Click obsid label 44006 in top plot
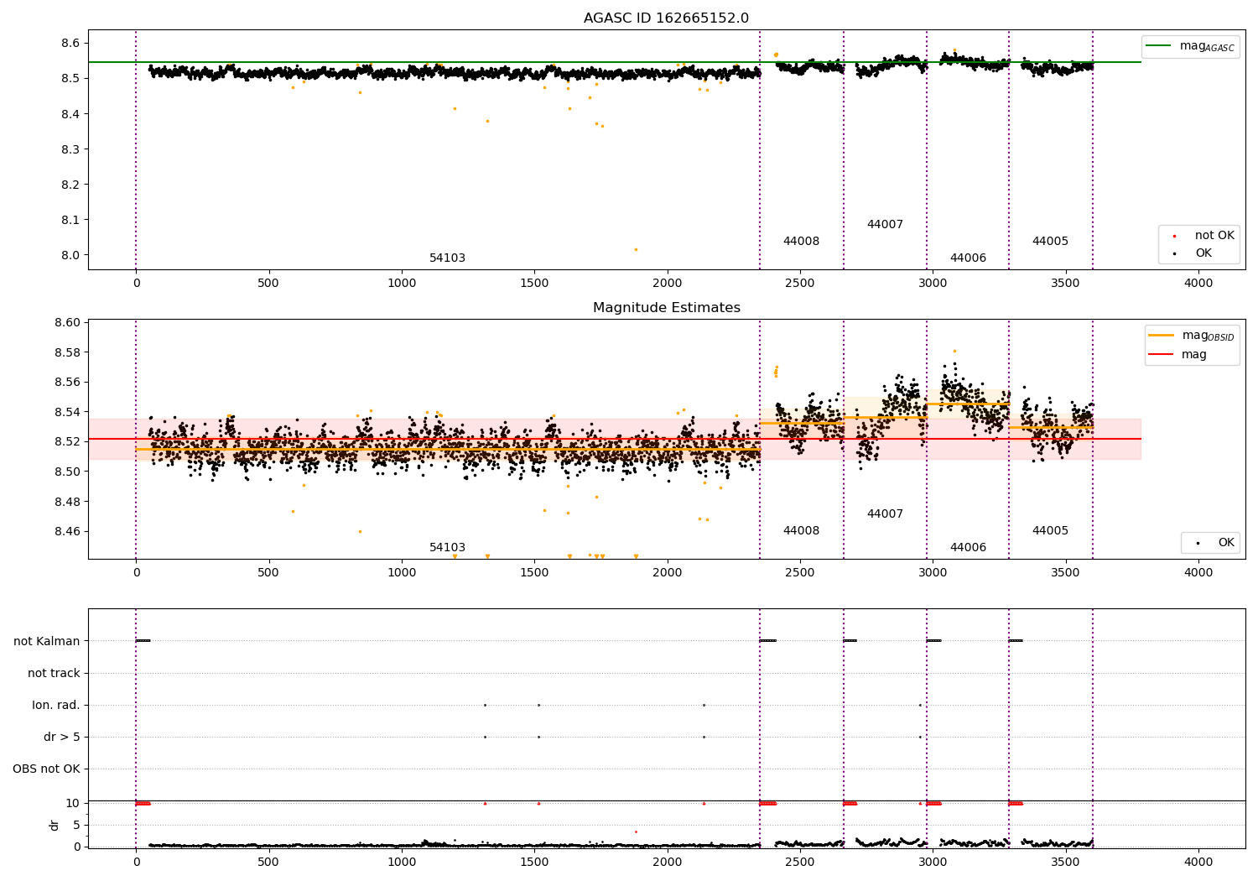1258x881 pixels. coord(968,258)
